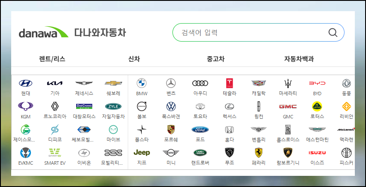This screenshot has width=366, height=187.
Task: Open the 자동차백과 menu
Action: tap(299, 59)
